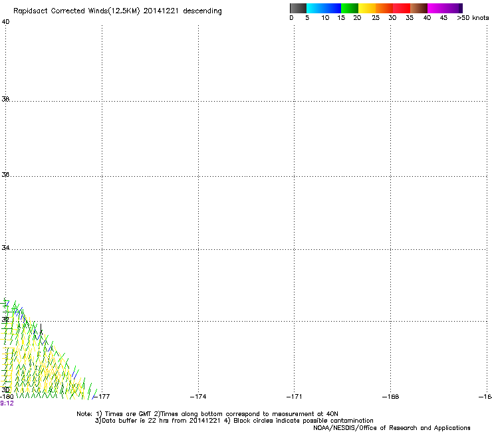Image resolution: width=492 pixels, height=432 pixels.
Task: Click the '>50 knots' legend label
Action: point(473,18)
